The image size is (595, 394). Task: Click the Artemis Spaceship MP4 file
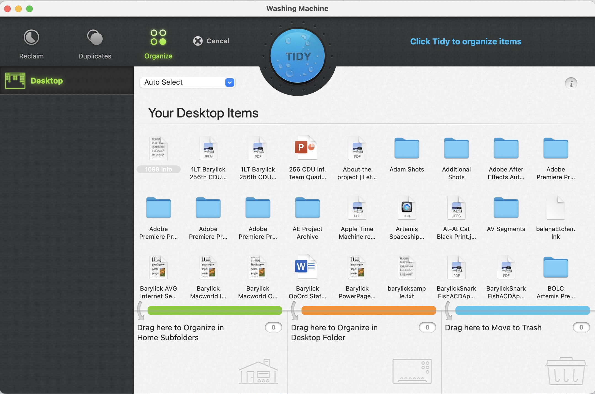coord(407,208)
